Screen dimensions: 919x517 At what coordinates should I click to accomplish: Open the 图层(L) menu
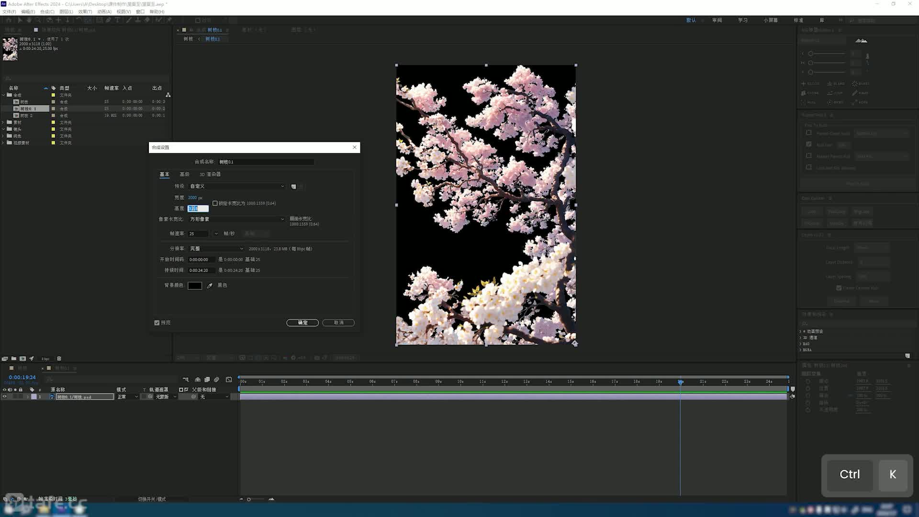pyautogui.click(x=67, y=11)
